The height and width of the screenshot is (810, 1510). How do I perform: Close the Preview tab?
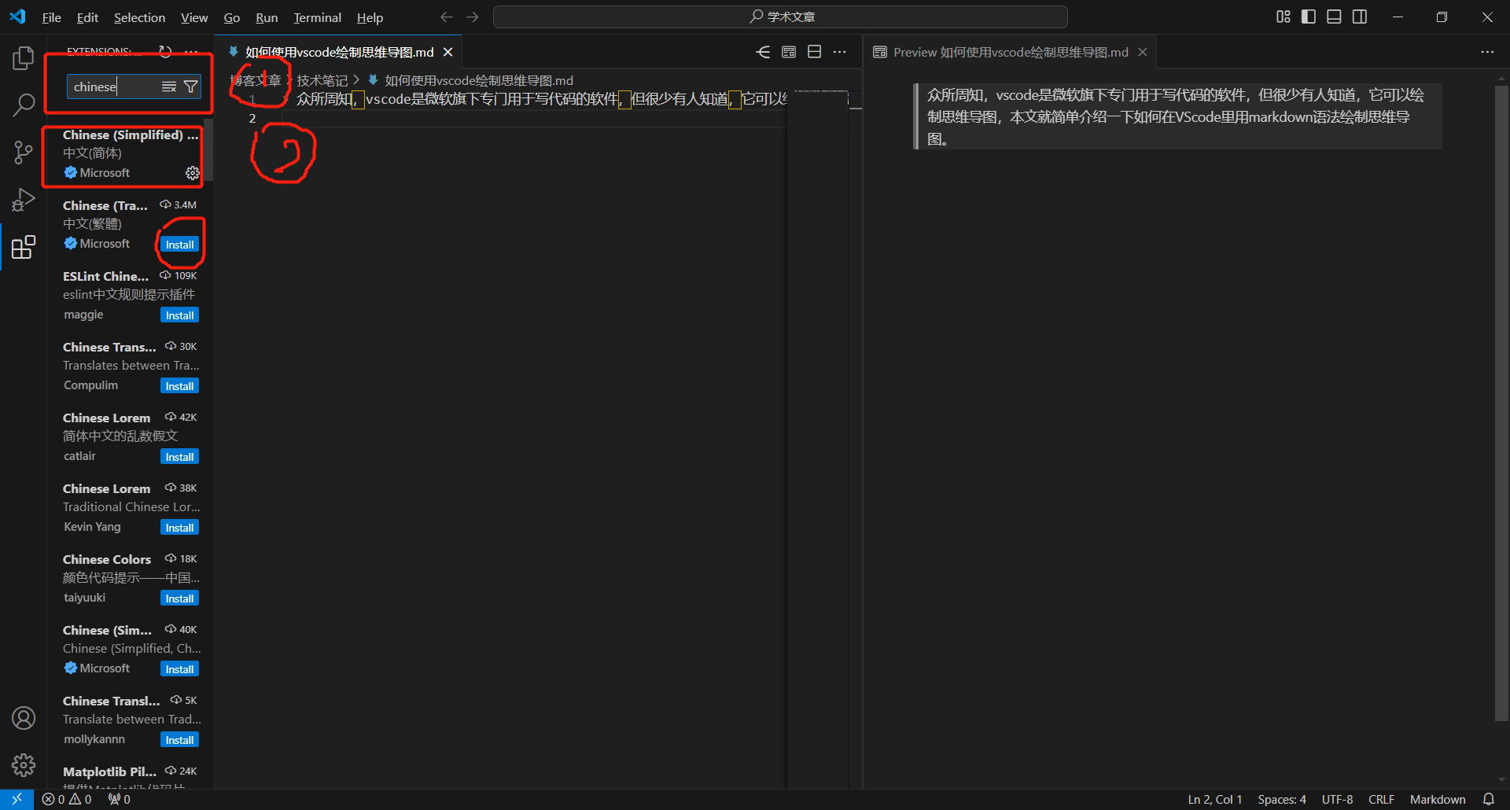pyautogui.click(x=1143, y=52)
